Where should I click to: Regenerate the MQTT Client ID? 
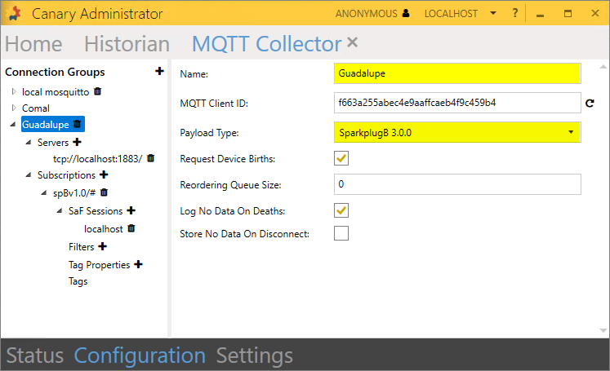coord(590,104)
